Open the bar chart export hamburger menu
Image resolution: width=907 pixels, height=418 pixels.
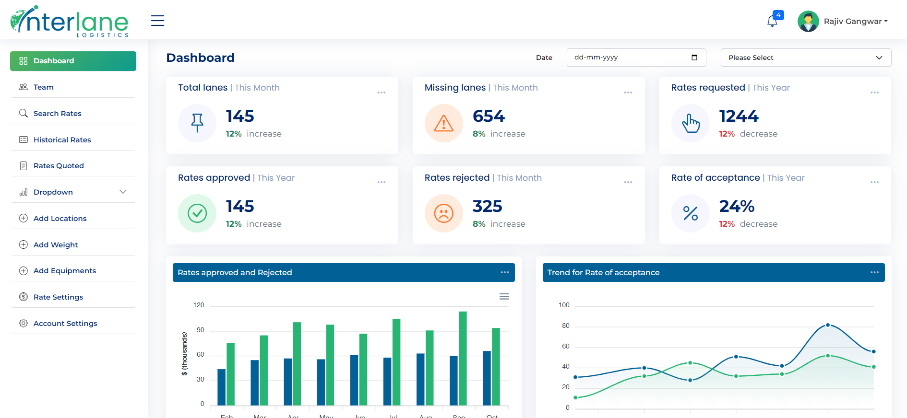tap(504, 297)
